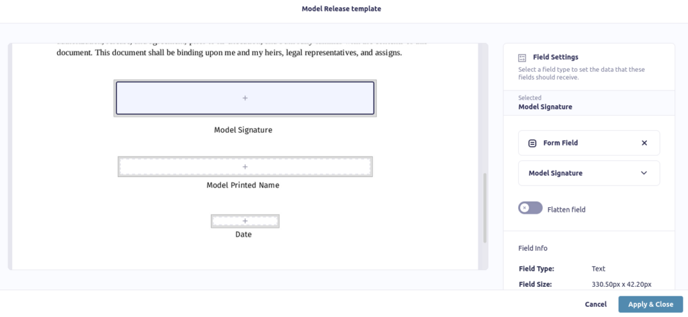The width and height of the screenshot is (688, 317).
Task: Select the Date field box
Action: (245, 221)
